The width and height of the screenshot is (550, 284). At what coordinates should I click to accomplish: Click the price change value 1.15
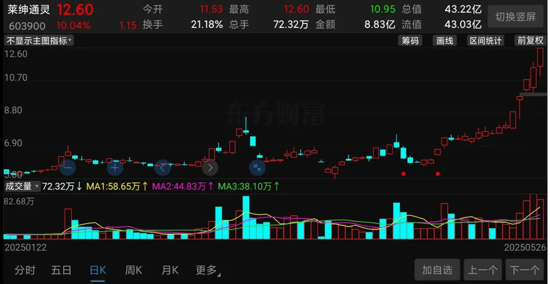point(128,25)
